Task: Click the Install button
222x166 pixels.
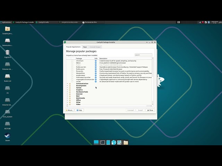Action: pos(140,110)
